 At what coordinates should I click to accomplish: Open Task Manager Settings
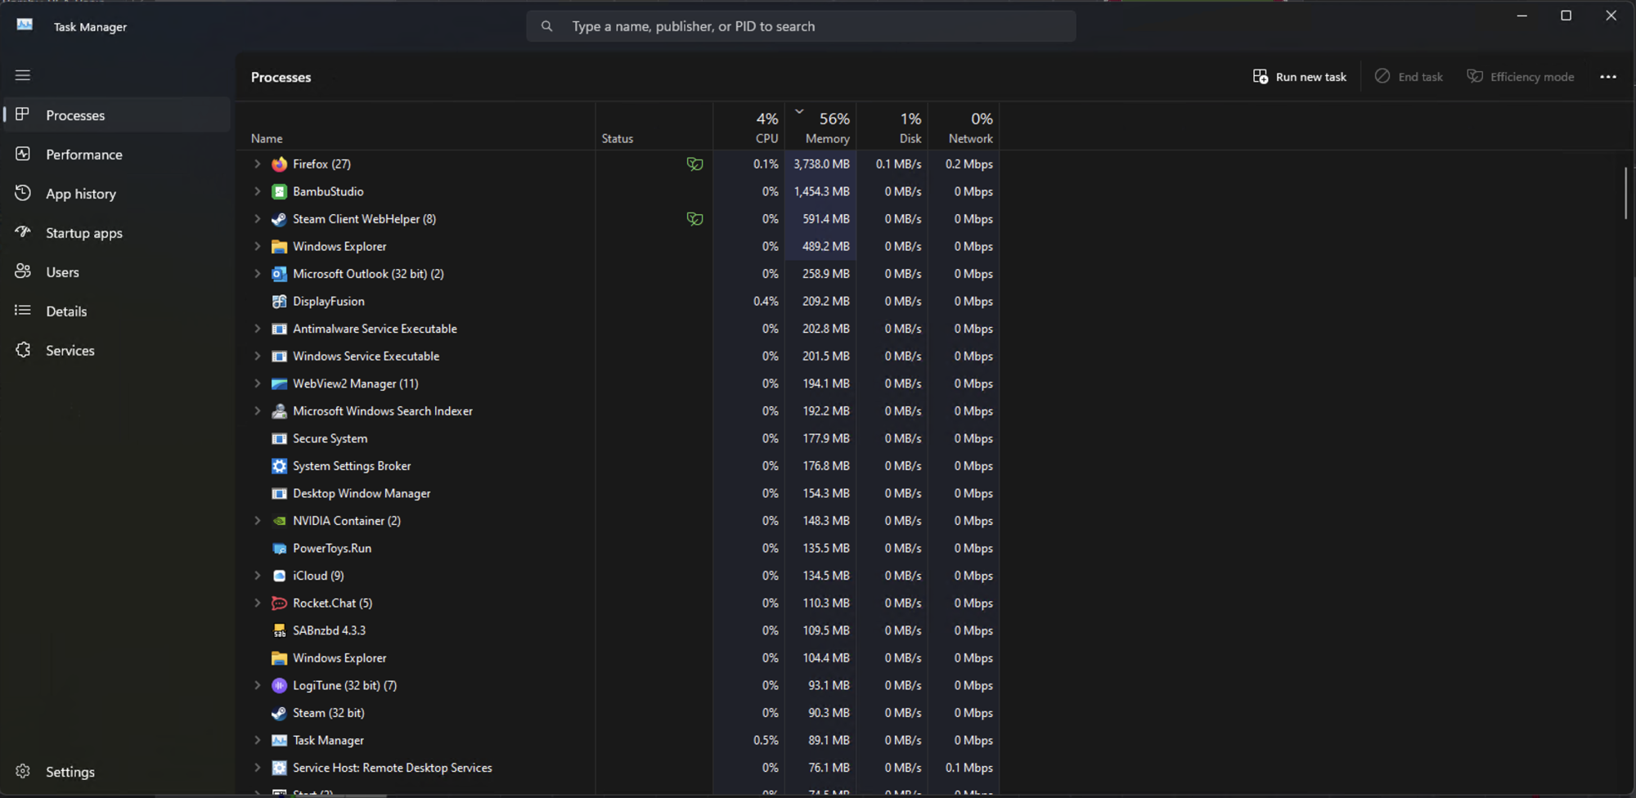pos(117,772)
